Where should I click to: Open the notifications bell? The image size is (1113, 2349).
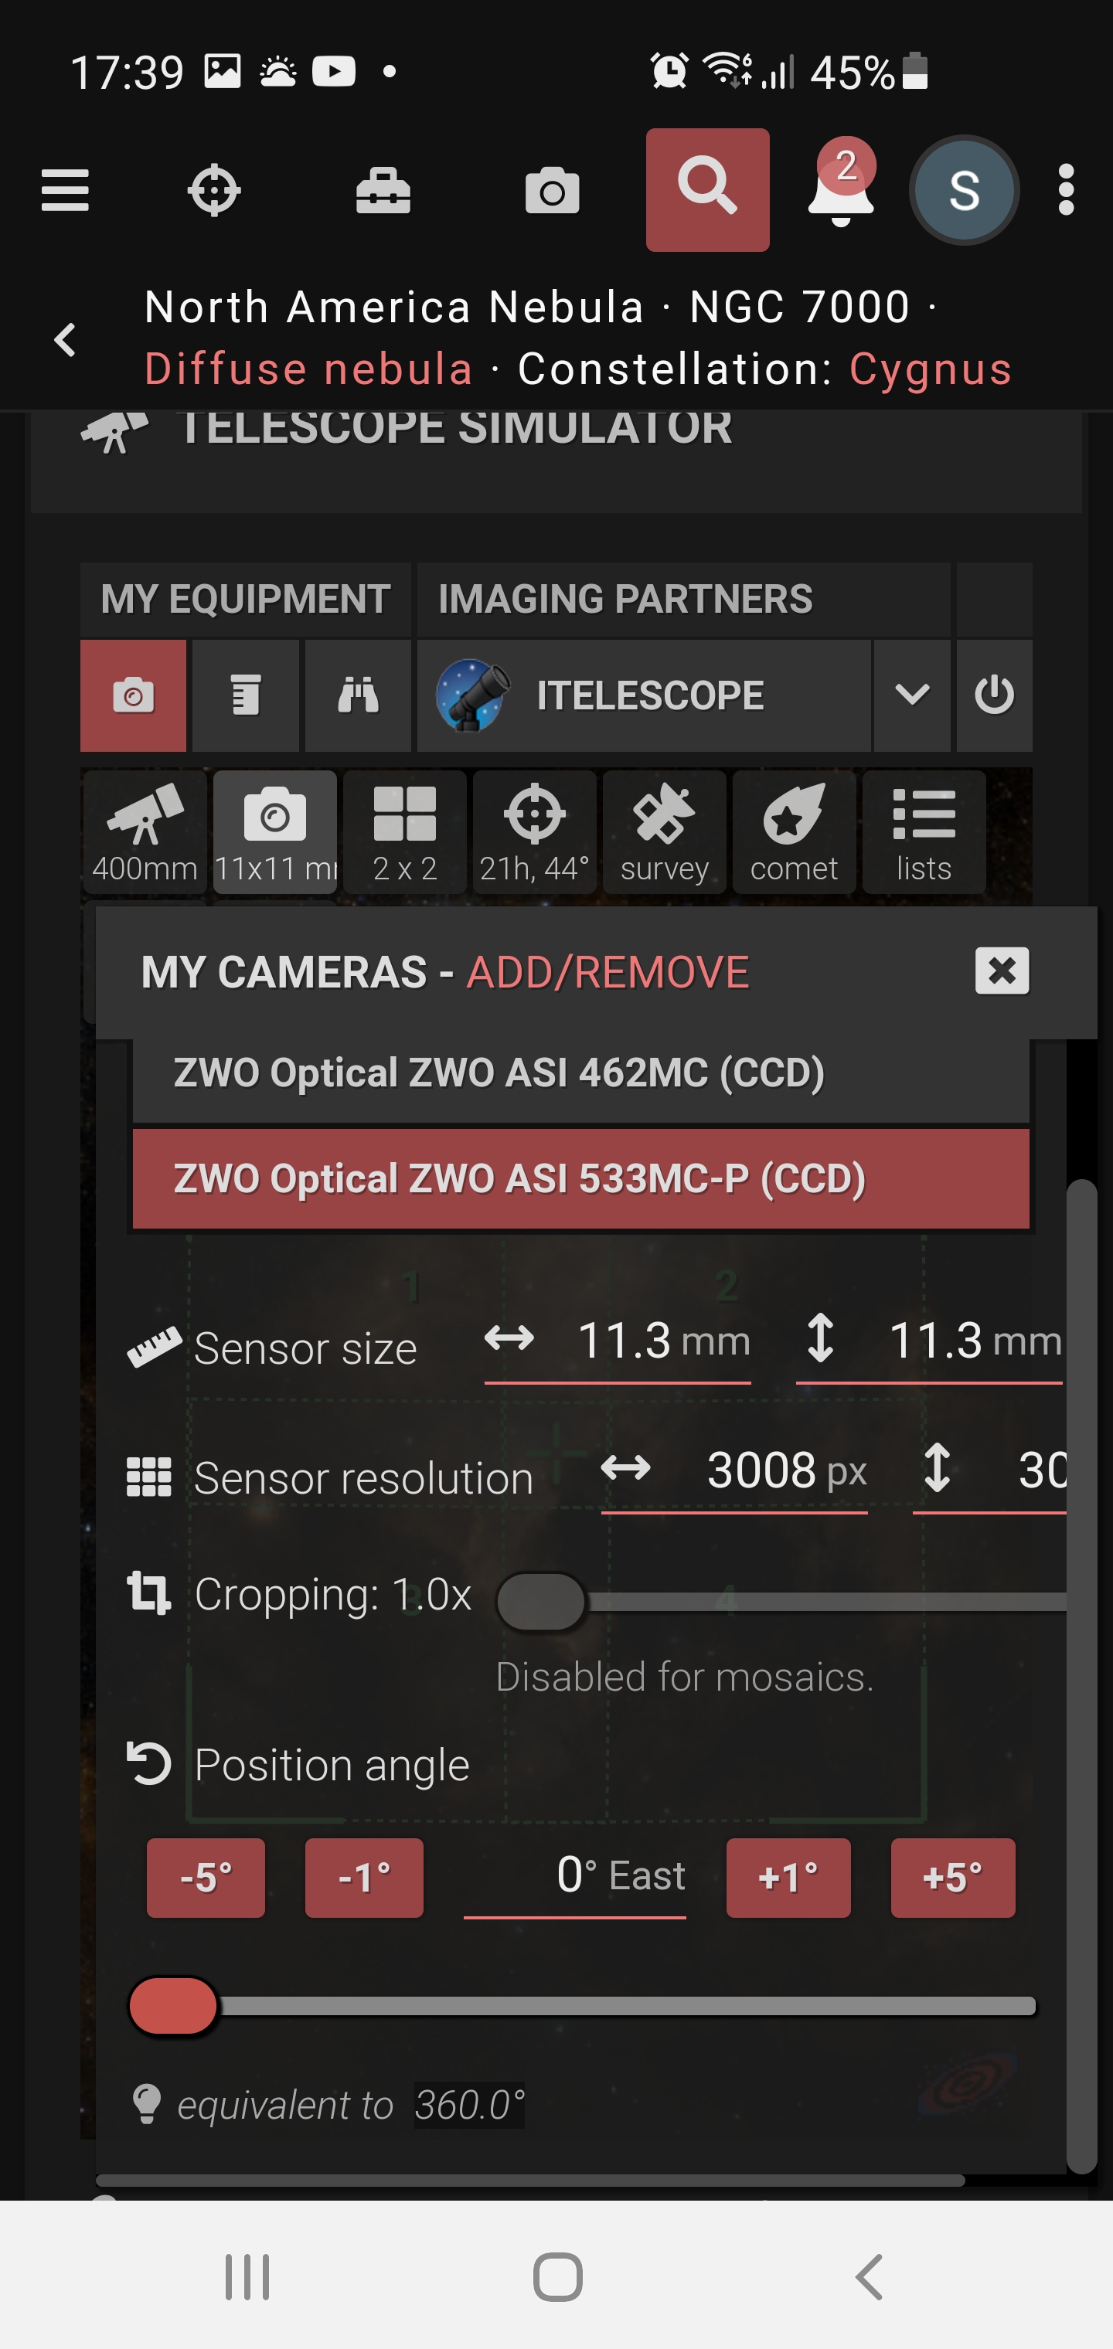840,189
